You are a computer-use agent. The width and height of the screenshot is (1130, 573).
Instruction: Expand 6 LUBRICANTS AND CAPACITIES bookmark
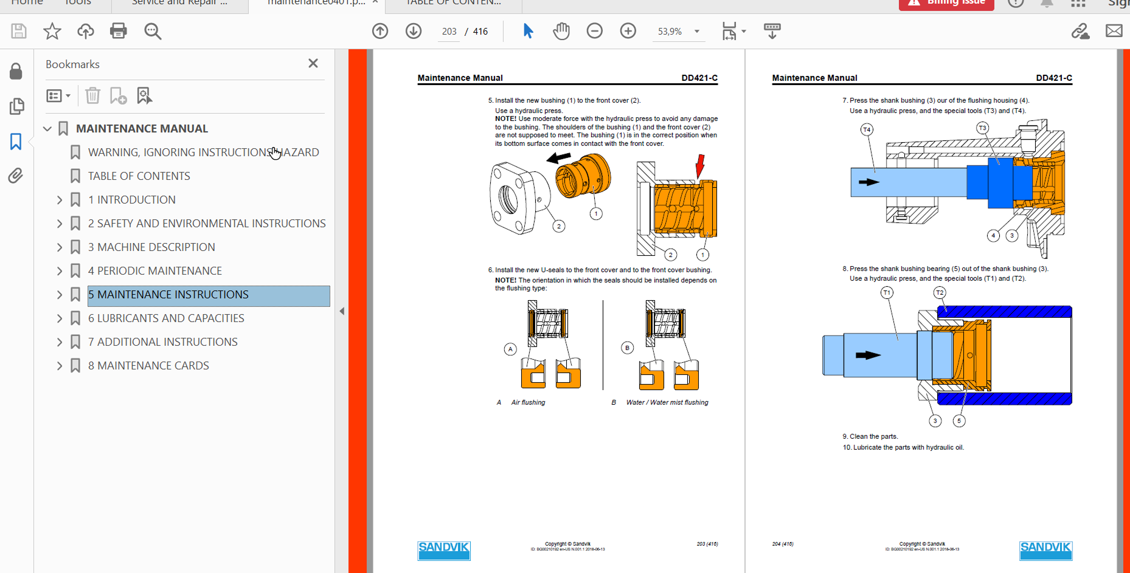60,318
